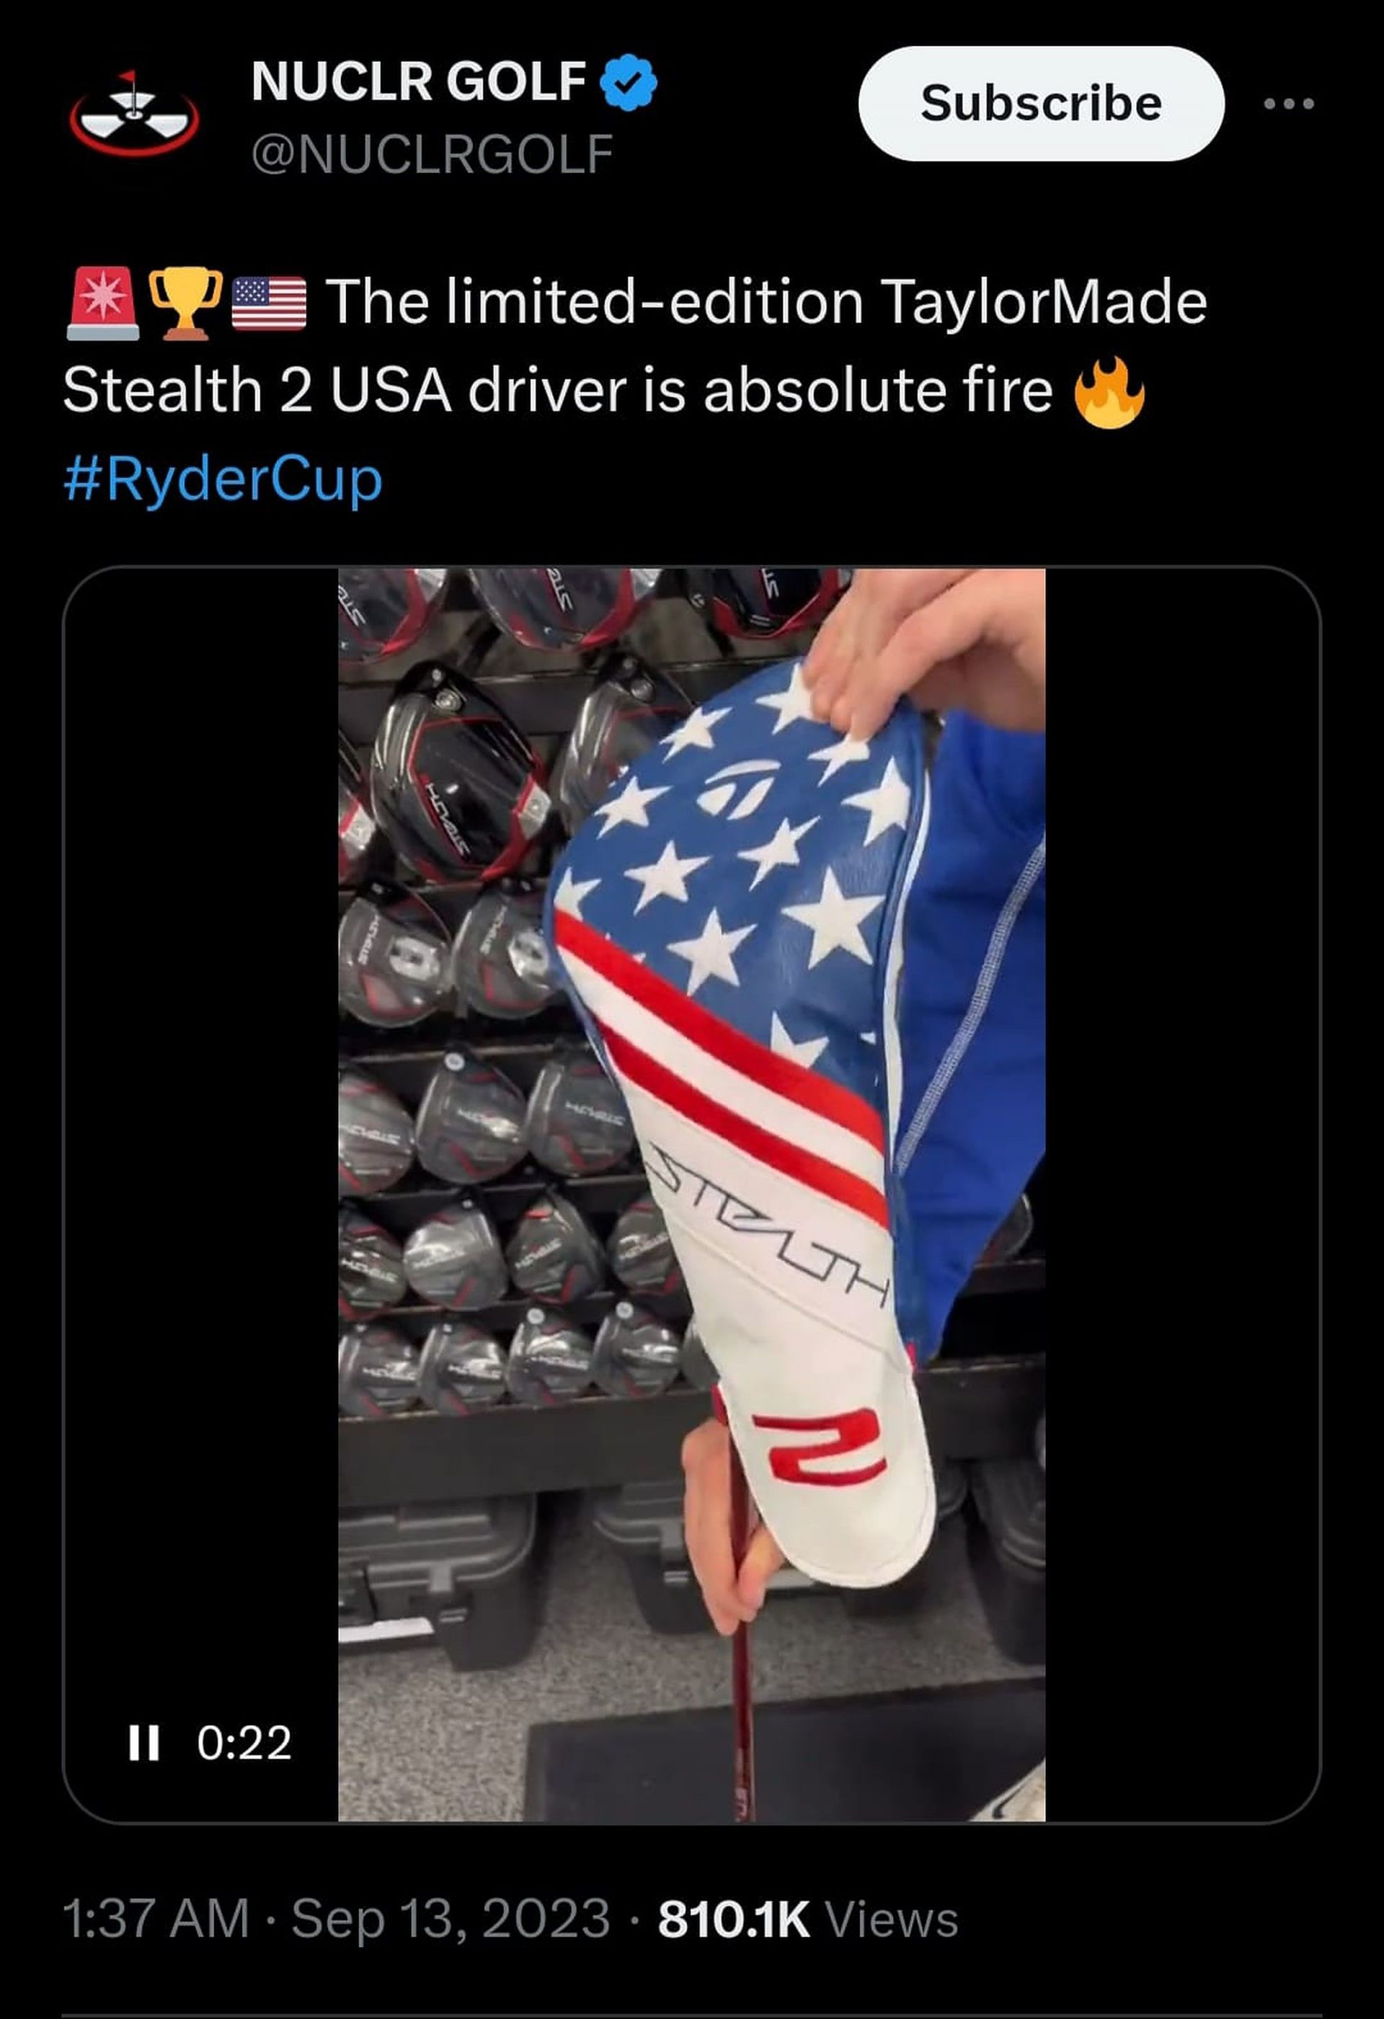Open the three-dot more options menu
The image size is (1384, 2019).
click(x=1288, y=103)
